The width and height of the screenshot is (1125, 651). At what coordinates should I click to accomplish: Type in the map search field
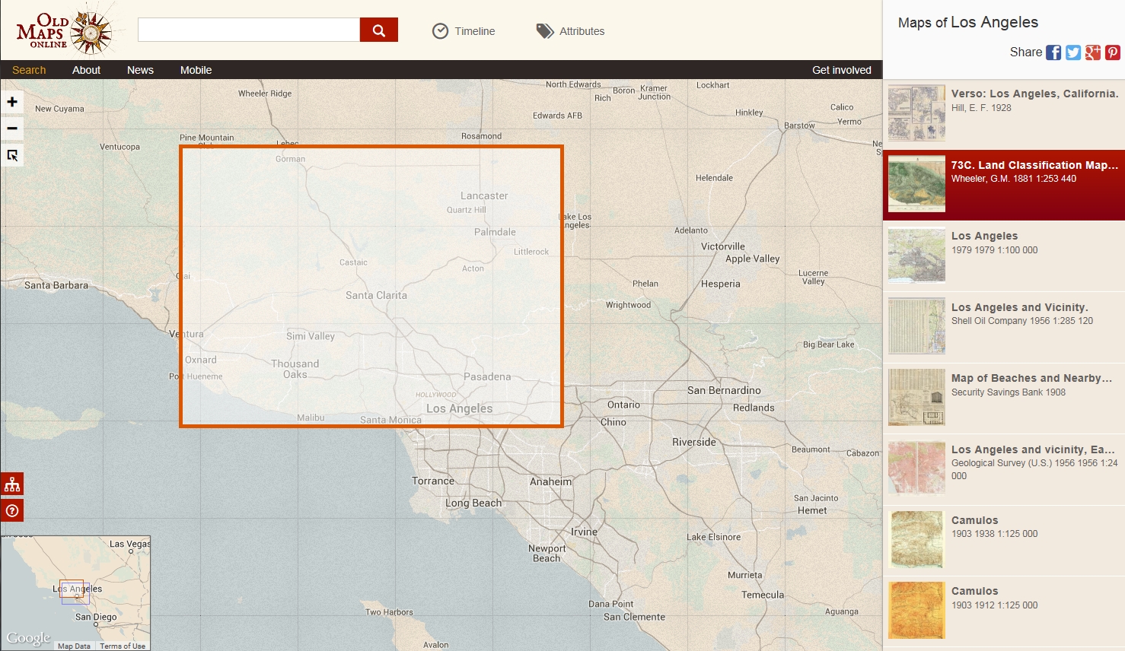247,29
